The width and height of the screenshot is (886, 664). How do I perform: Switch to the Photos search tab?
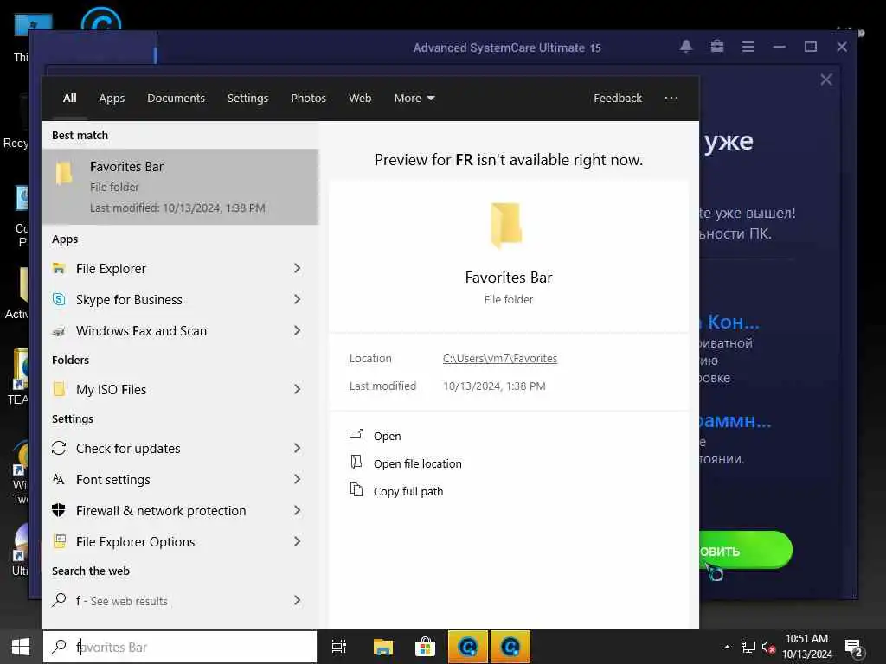click(309, 99)
